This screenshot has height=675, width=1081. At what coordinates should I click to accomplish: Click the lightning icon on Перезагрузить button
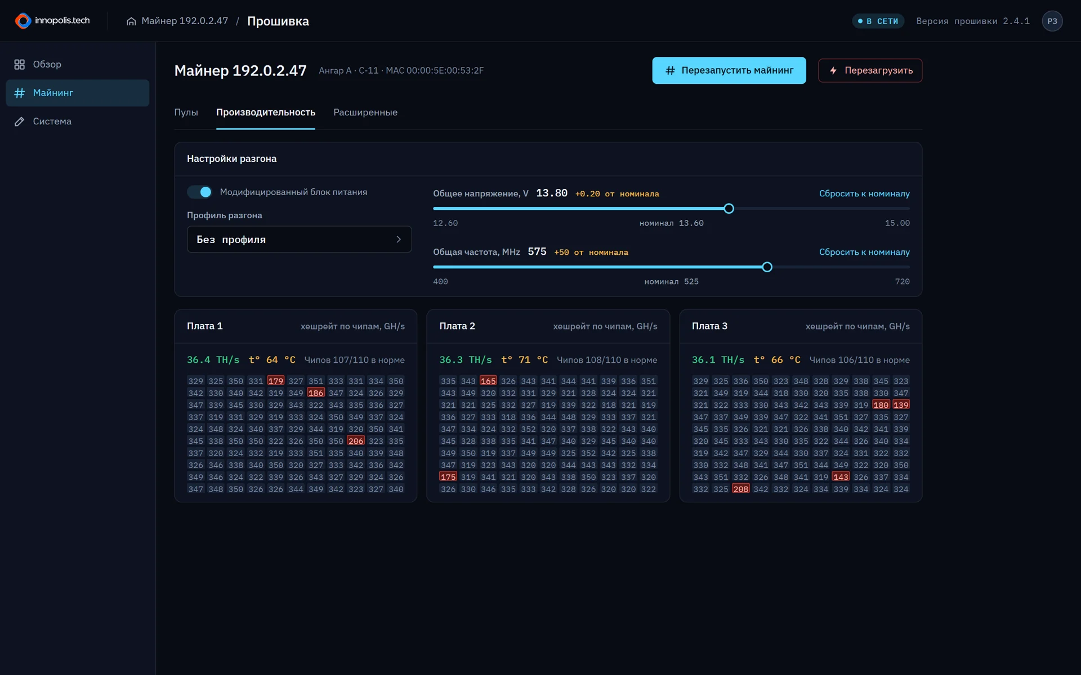coord(833,70)
